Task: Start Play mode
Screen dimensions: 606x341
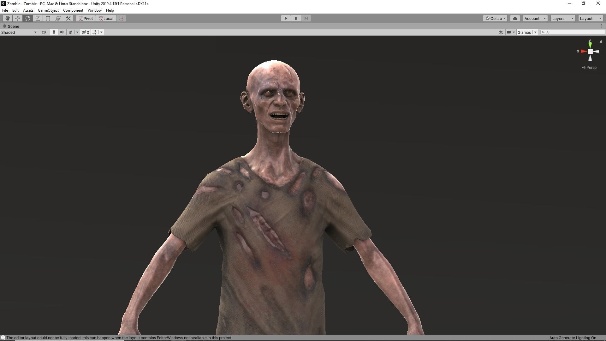Action: (x=286, y=18)
